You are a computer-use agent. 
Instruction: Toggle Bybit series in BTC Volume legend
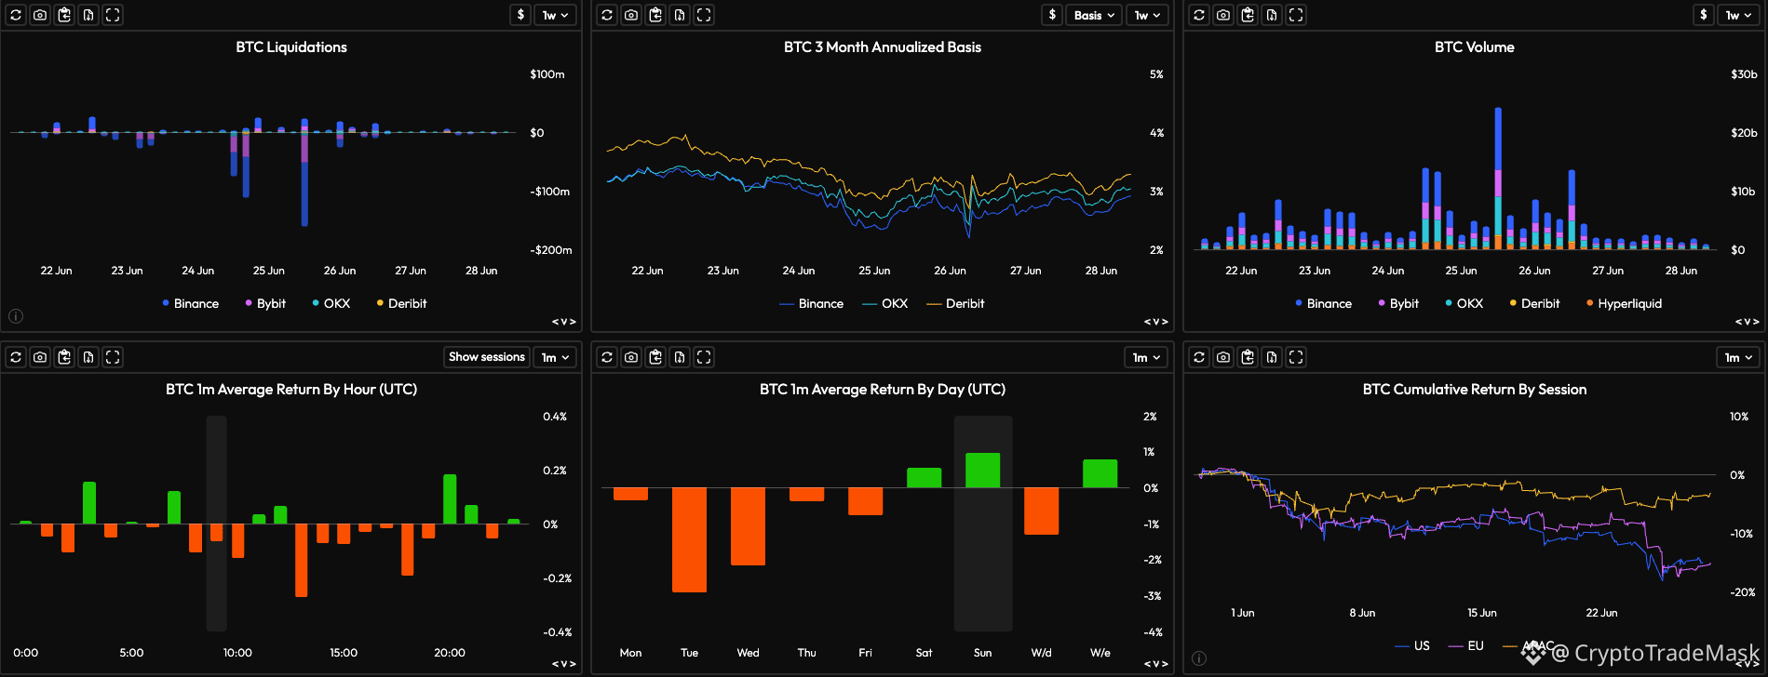click(1398, 304)
